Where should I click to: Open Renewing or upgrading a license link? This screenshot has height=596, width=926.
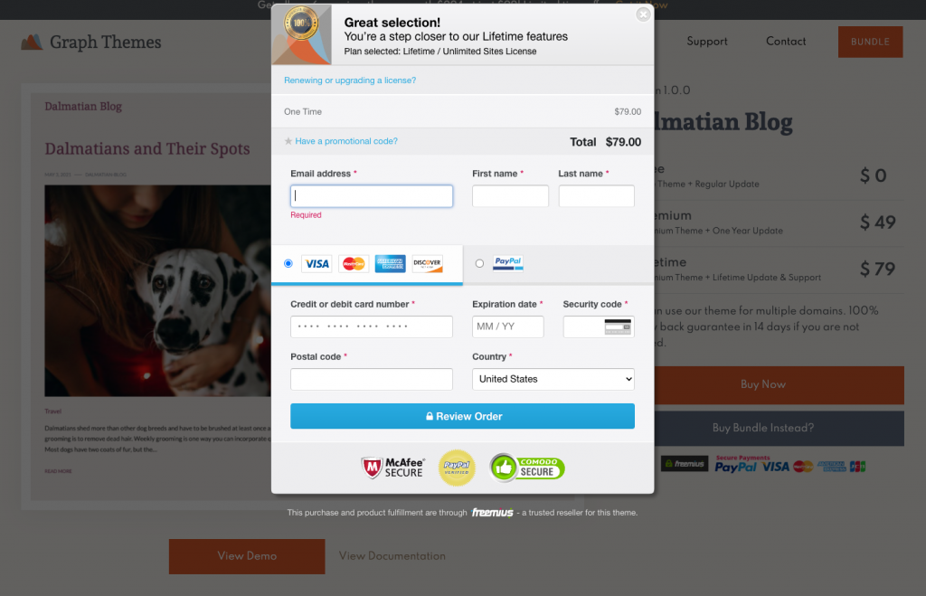coord(350,80)
